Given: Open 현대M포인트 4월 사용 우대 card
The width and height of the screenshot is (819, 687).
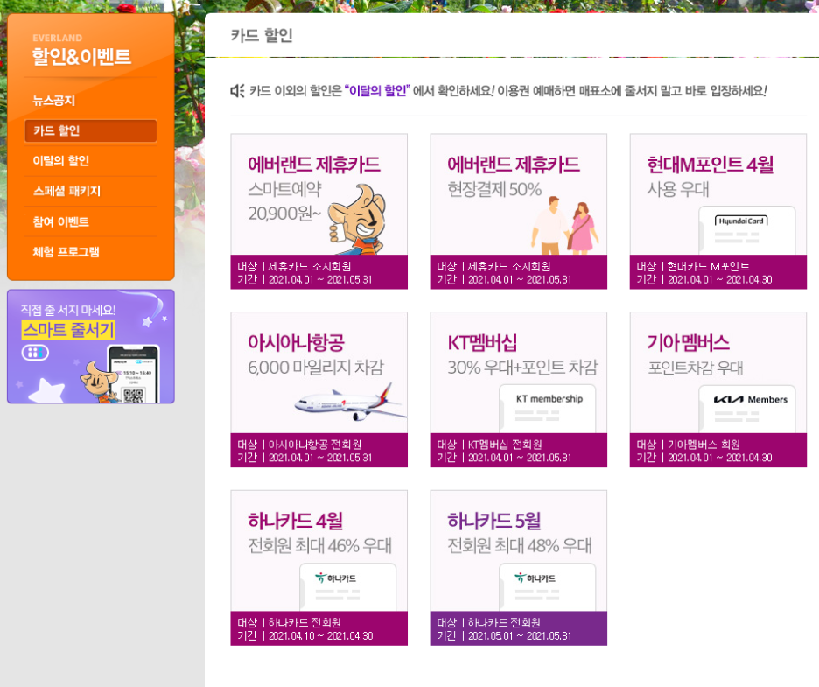Looking at the screenshot, I should [x=718, y=211].
